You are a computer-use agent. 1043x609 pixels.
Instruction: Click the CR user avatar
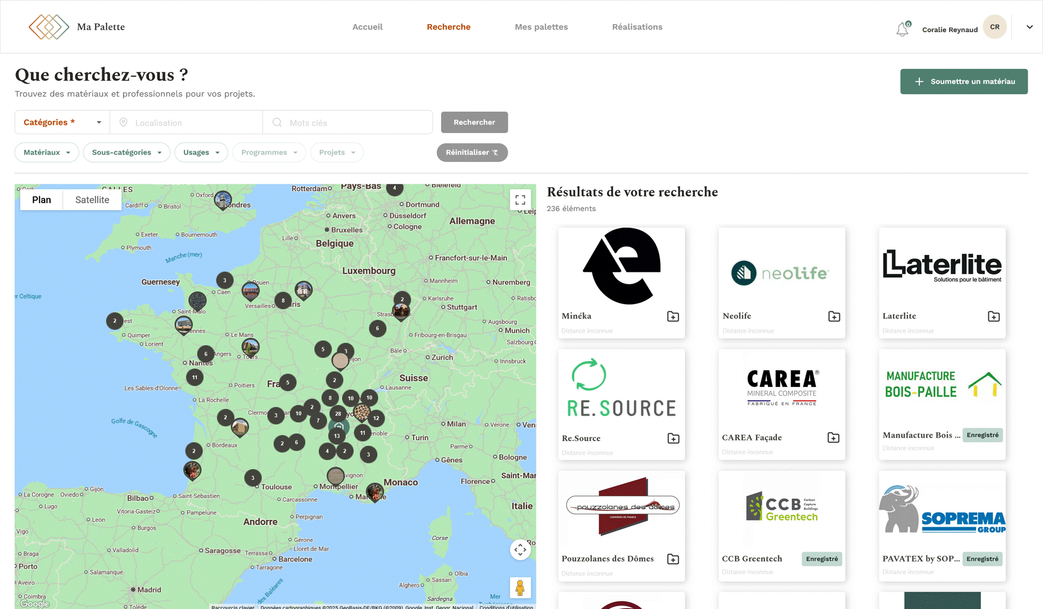[994, 27]
